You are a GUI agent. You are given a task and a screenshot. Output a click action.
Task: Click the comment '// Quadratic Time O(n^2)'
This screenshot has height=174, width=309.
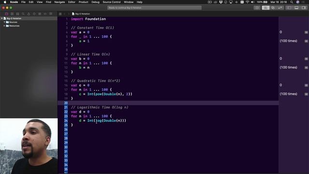pos(96,81)
